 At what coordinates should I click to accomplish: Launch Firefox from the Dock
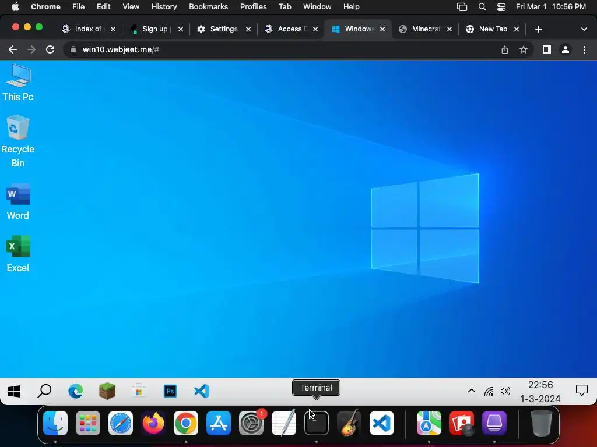[153, 423]
